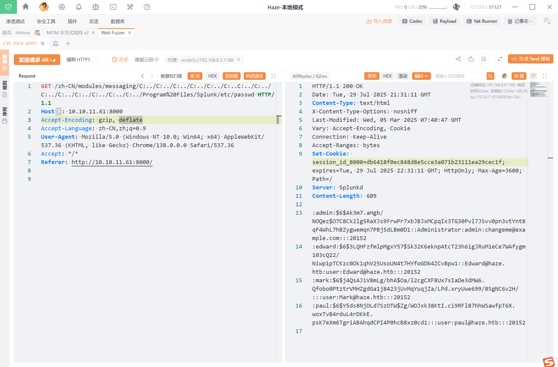Click the save icon next to CVE tab
558x367 pixels.
click(56, 44)
